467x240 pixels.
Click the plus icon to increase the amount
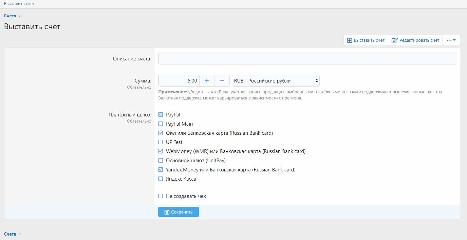coord(207,81)
